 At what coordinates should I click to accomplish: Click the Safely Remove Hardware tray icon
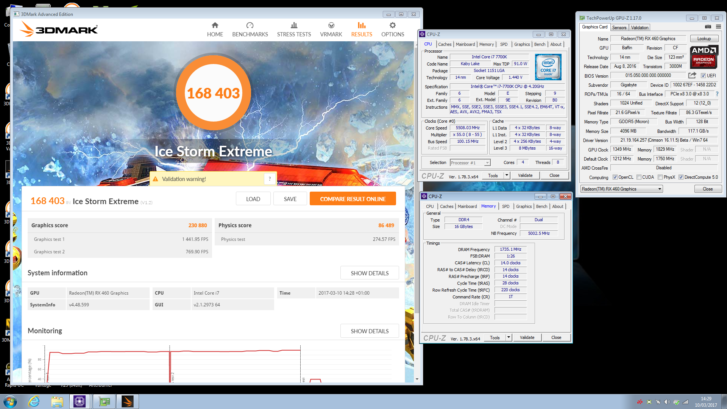[676, 402]
